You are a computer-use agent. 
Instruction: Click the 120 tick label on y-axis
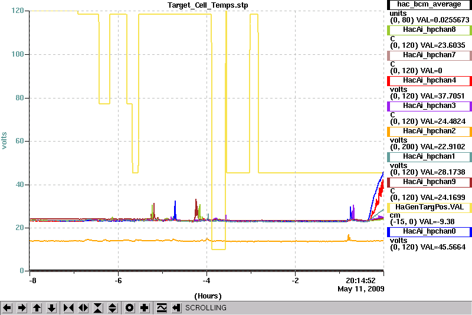[18, 11]
